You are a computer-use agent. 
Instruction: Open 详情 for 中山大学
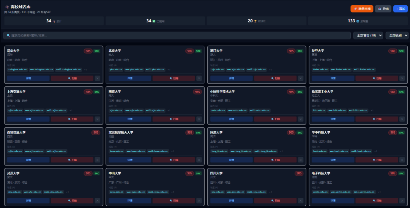pos(130,200)
